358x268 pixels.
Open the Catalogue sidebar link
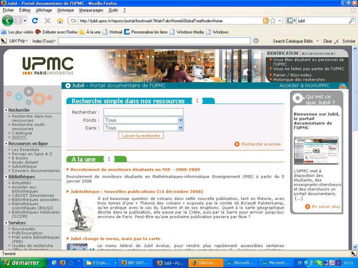tap(22, 133)
